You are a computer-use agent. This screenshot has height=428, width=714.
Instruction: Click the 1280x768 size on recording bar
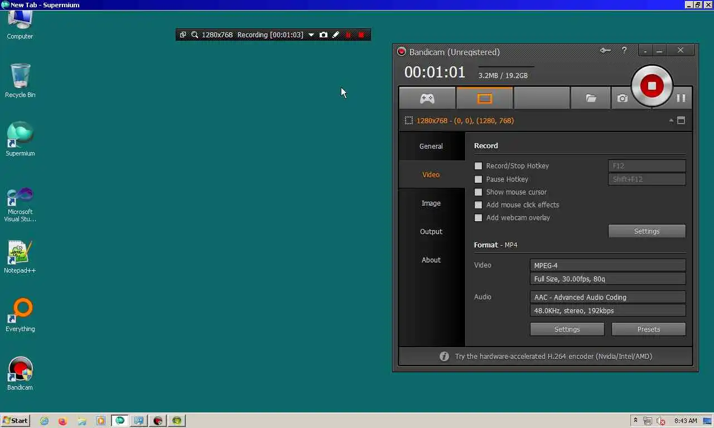pyautogui.click(x=217, y=35)
